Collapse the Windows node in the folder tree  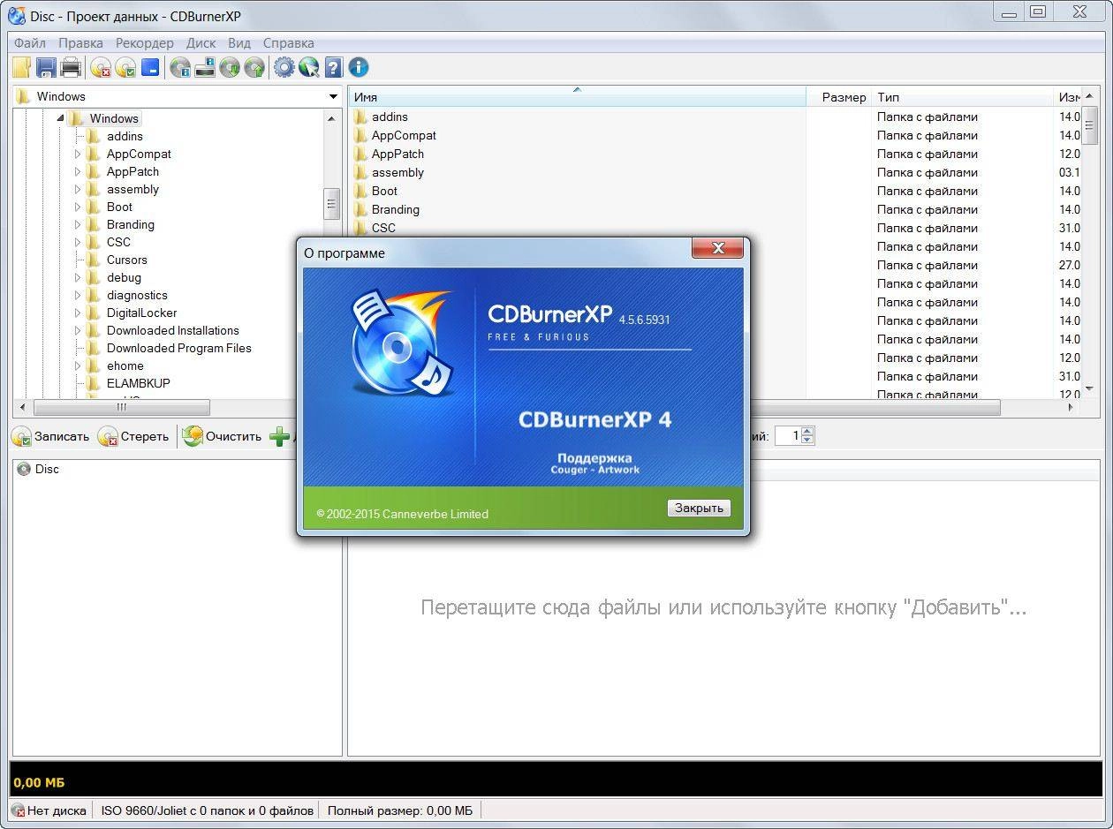60,118
